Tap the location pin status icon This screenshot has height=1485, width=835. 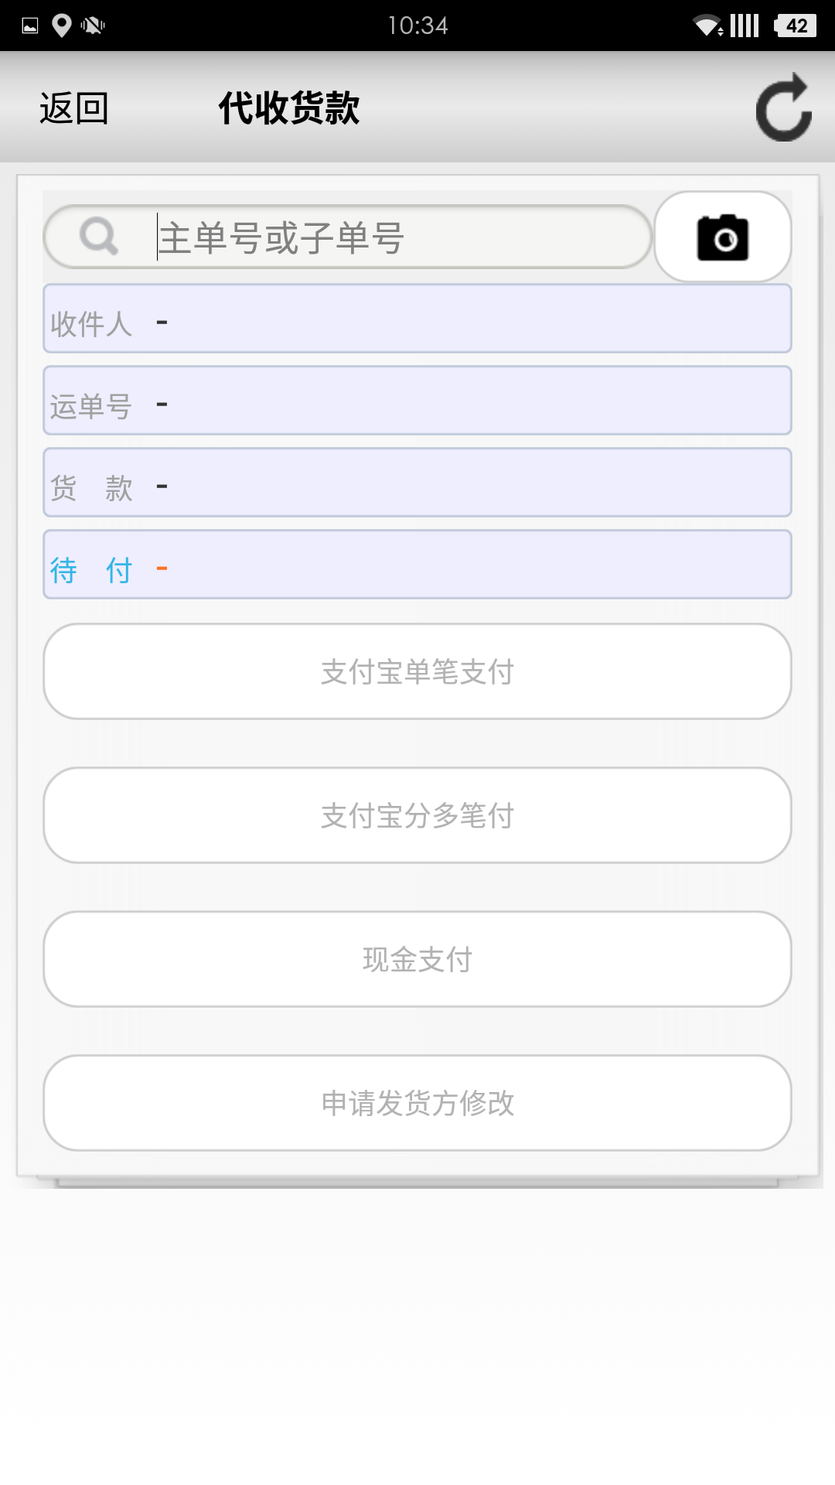point(61,26)
